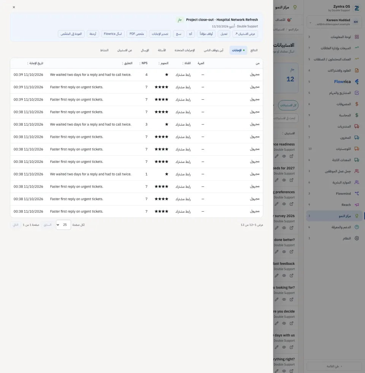Toggle preview eye for 'fast feedback' survey
The width and height of the screenshot is (365, 373).
[x=284, y=276]
